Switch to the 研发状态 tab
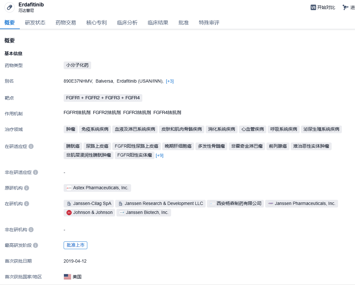The height and width of the screenshot is (285, 355). coord(35,23)
